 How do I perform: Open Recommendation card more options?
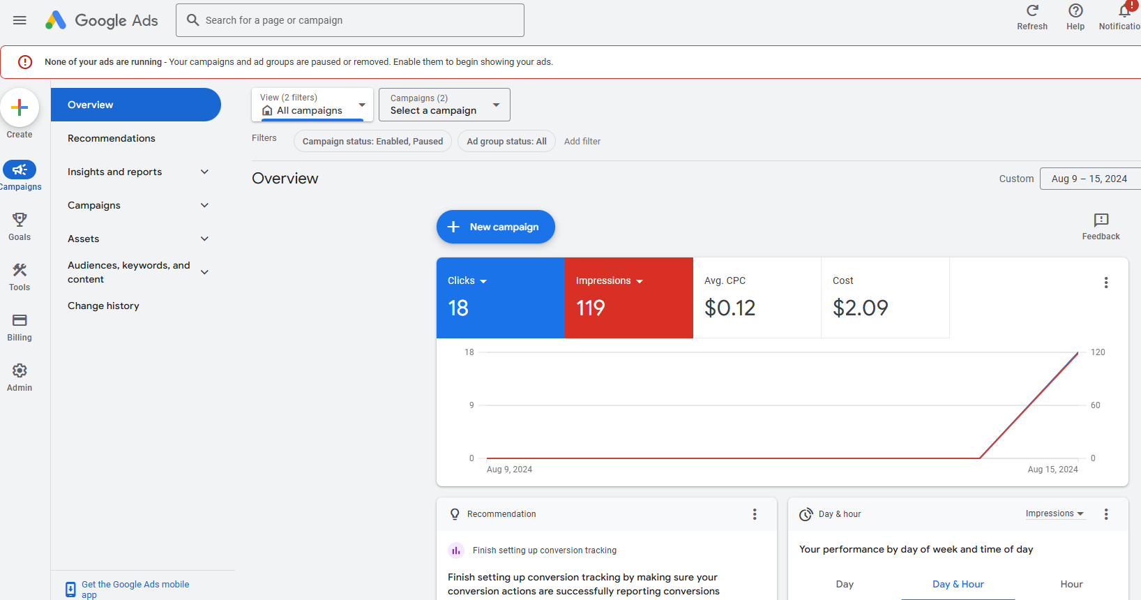pyautogui.click(x=755, y=514)
